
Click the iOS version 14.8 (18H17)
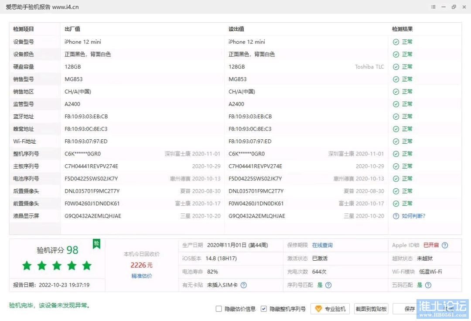pos(221,259)
